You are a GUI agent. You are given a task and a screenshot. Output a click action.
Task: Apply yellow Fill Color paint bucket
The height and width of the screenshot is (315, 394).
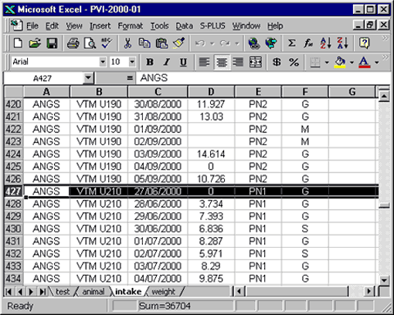click(340, 63)
